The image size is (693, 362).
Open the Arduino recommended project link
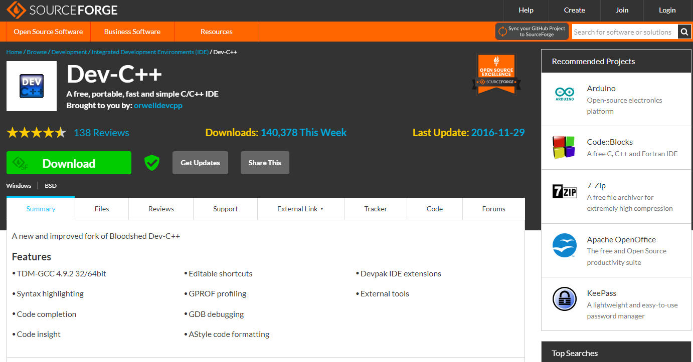[x=601, y=88]
